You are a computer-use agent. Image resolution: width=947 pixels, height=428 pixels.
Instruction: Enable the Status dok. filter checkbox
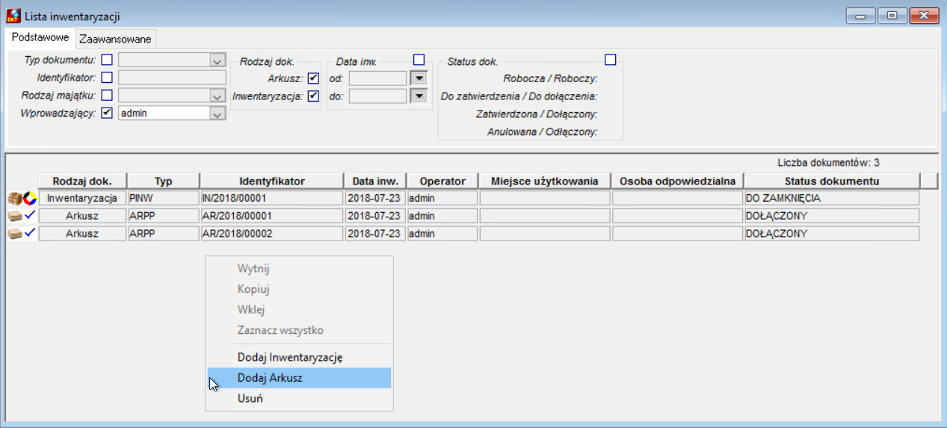pyautogui.click(x=611, y=60)
